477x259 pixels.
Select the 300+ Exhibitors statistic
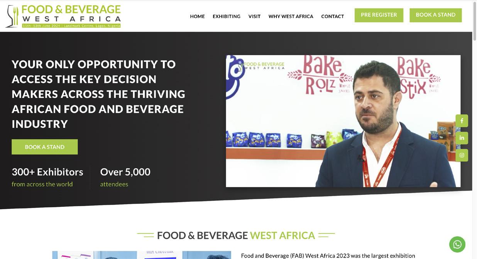coord(47,177)
